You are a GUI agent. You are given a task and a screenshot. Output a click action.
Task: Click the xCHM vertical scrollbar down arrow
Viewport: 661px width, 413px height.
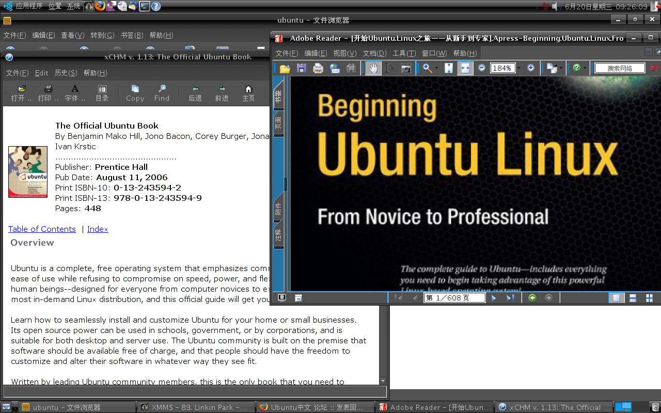click(x=383, y=380)
